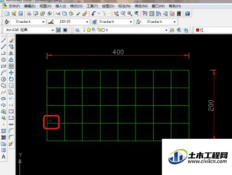
Task: Expand the table style Standard dropdown
Action: pos(131,22)
